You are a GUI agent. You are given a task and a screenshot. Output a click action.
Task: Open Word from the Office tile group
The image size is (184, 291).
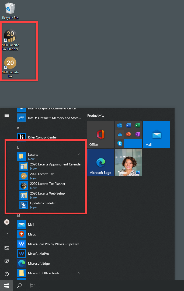(x=128, y=126)
